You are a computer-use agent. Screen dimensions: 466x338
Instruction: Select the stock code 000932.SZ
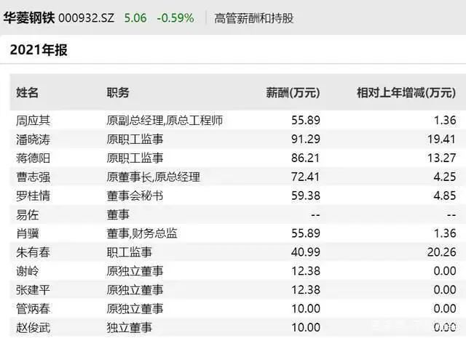tap(87, 17)
